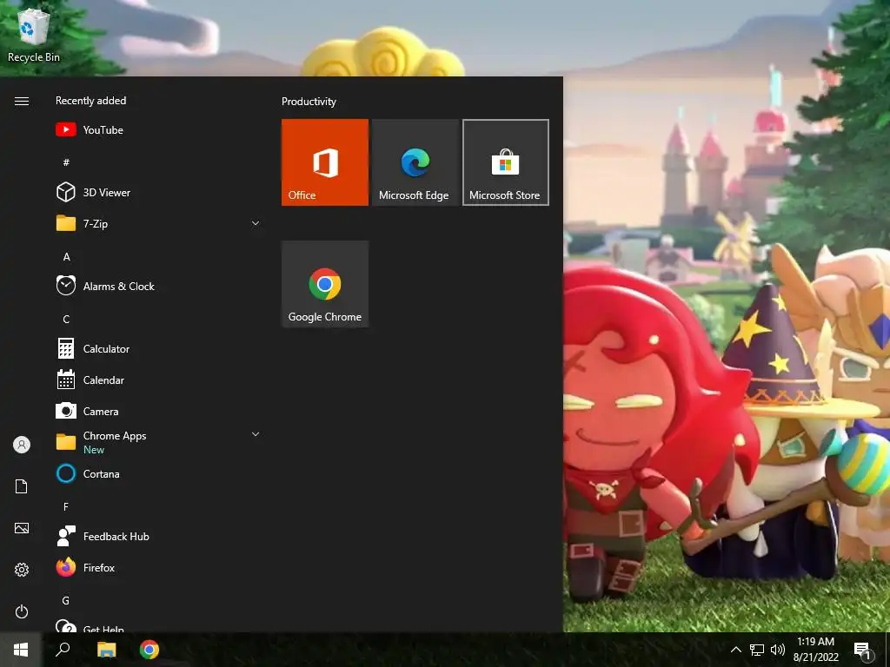Screen dimensions: 890x667
Task: Open the Action Center notifications icon
Action: click(863, 650)
